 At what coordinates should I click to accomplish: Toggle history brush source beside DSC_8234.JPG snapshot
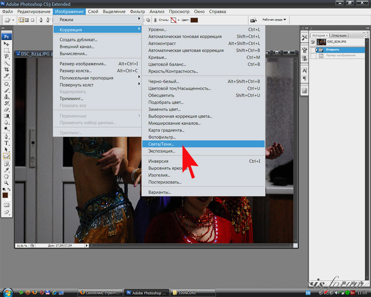tap(313, 42)
